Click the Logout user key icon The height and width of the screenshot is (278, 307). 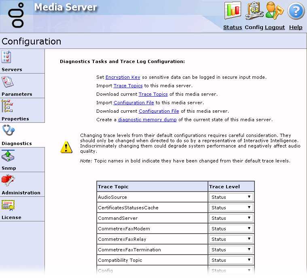tap(275, 11)
